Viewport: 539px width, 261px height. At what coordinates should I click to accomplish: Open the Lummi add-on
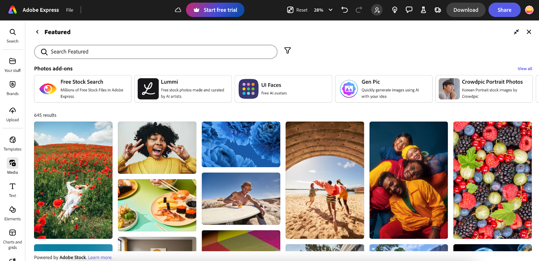coord(183,89)
